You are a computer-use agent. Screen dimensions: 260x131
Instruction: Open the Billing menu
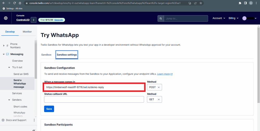(x=233, y=18)
